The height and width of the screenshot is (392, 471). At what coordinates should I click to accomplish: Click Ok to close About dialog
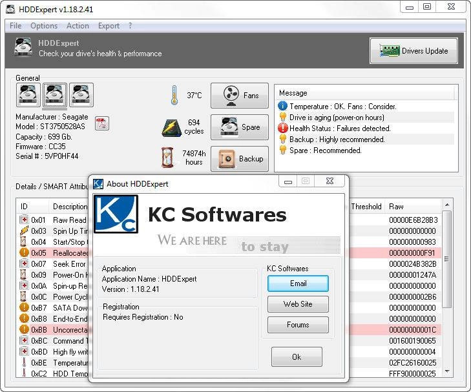point(297,357)
